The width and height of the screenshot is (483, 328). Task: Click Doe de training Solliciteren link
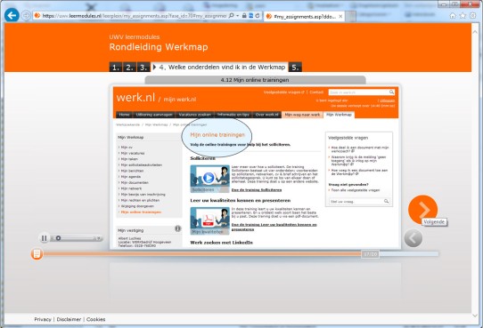pos(257,190)
